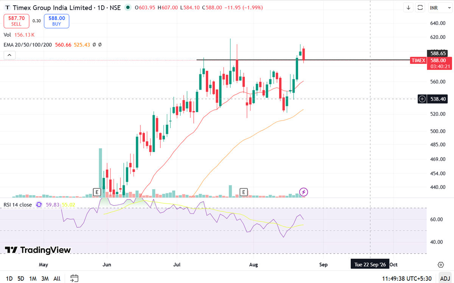This screenshot has height=283, width=454.
Task: Click the close value C588.00
Action: pyautogui.click(x=212, y=8)
